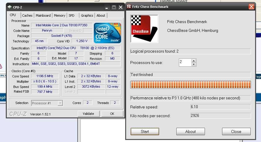Click the Code Name value Penryn
261x142 pixels.
(47, 30)
